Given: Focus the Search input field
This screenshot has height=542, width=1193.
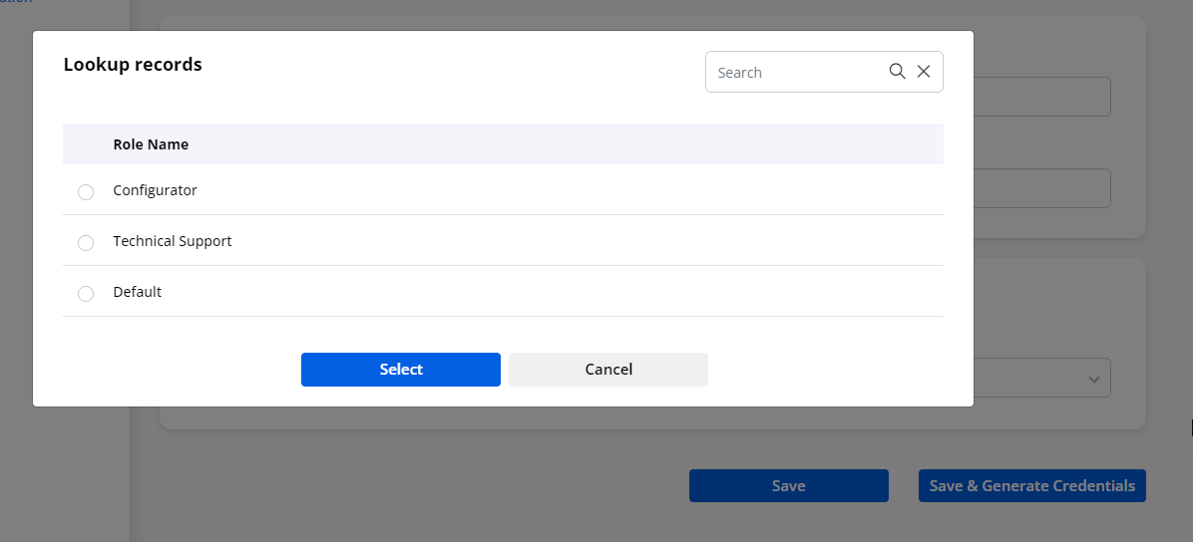Looking at the screenshot, I should [x=796, y=72].
